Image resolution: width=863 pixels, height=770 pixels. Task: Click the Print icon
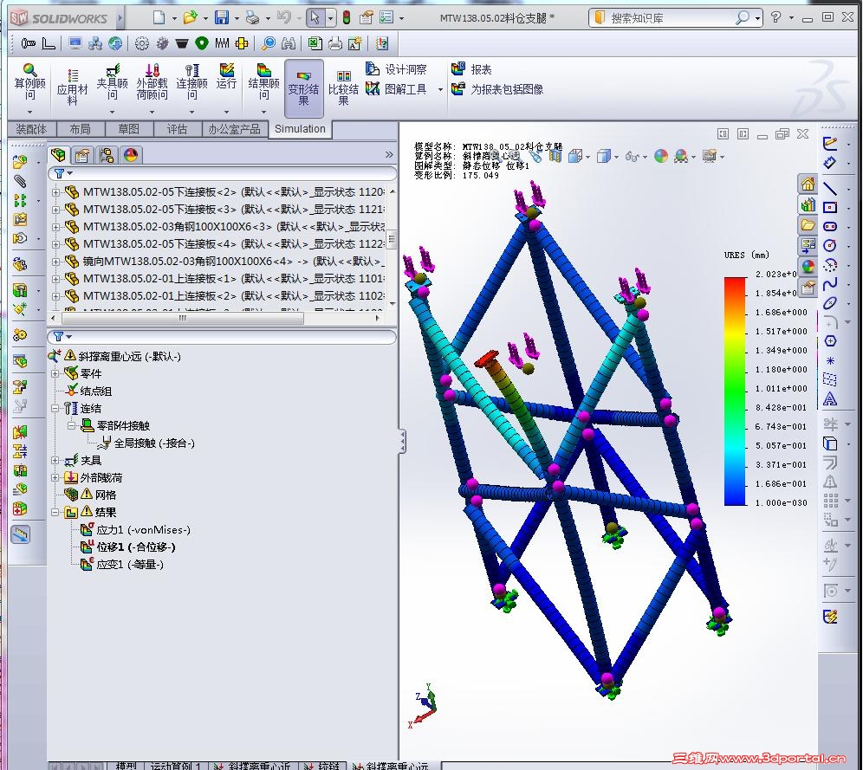pos(253,17)
